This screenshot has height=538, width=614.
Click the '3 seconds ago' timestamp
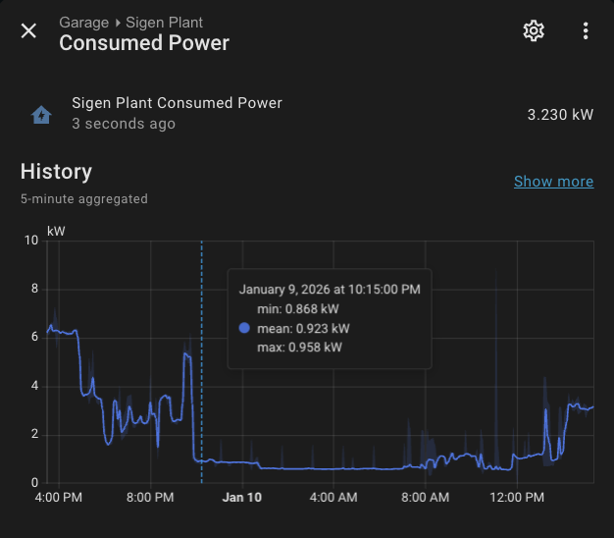[x=124, y=125]
